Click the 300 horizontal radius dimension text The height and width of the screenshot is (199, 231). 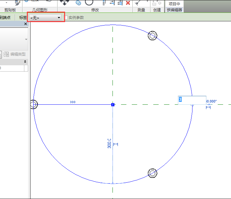click(73, 102)
